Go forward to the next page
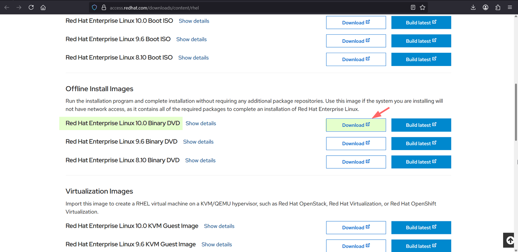 pos(19,7)
